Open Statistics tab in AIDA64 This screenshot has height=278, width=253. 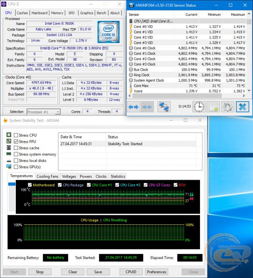pyautogui.click(x=118, y=176)
